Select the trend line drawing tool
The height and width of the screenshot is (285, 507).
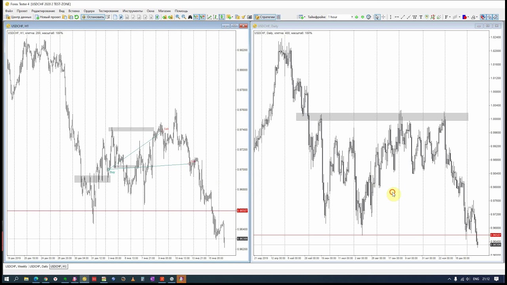[403, 17]
